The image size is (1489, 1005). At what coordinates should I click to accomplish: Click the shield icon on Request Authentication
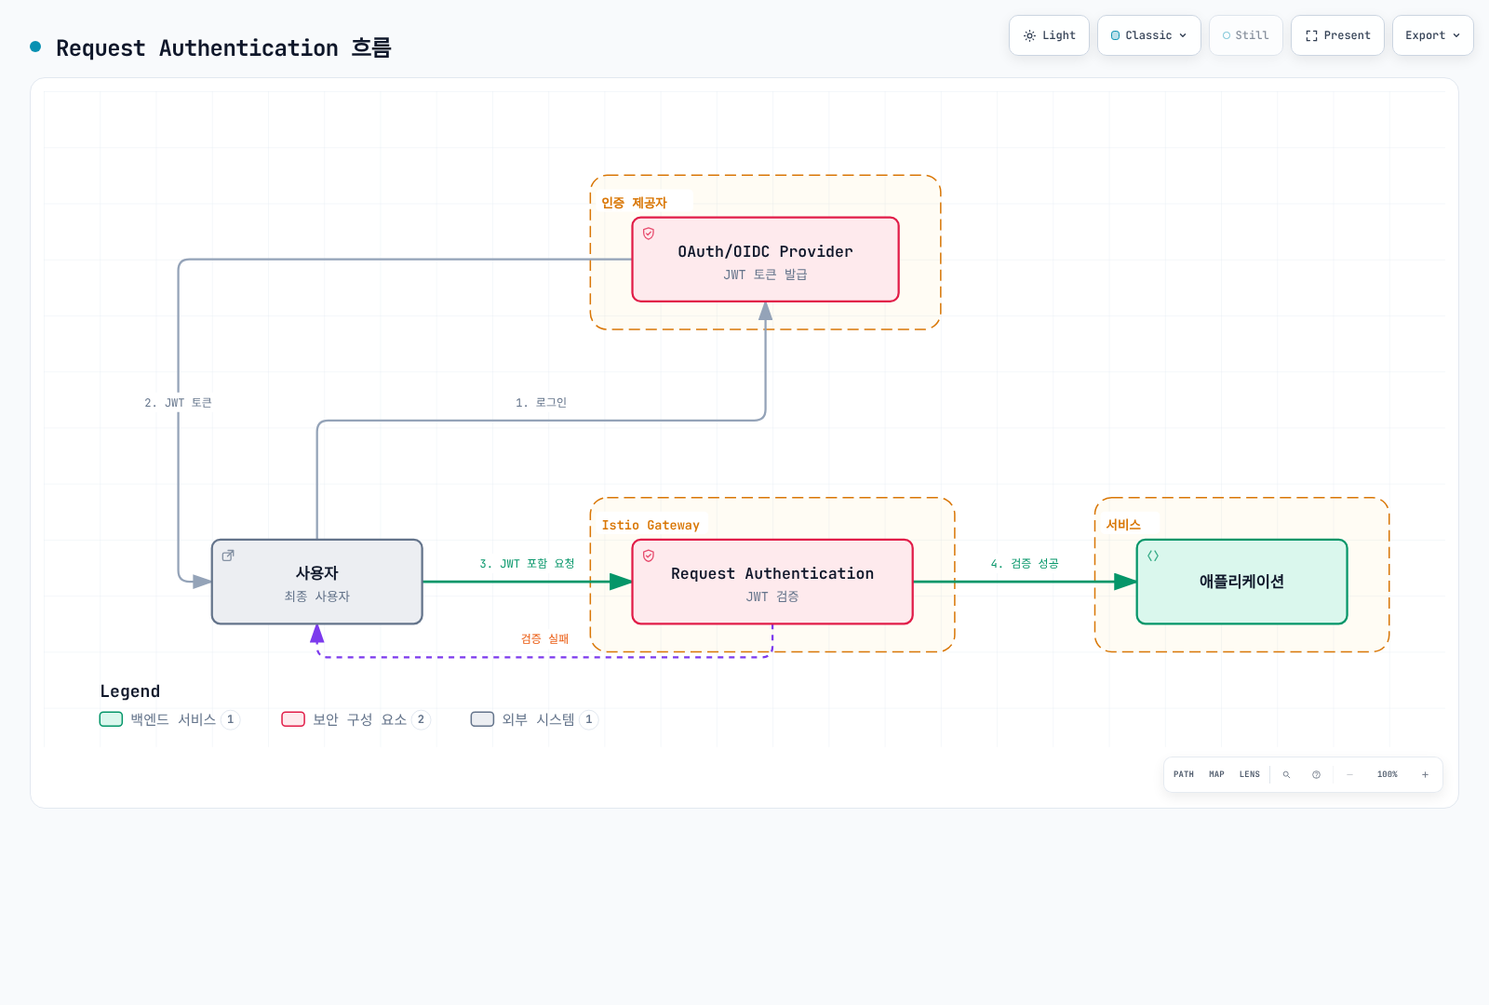(649, 556)
